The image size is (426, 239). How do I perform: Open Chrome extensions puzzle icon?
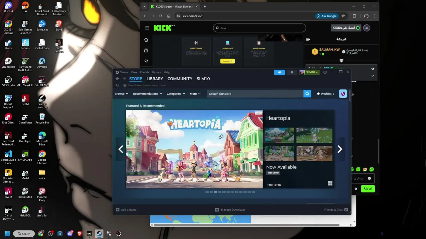pos(354,16)
